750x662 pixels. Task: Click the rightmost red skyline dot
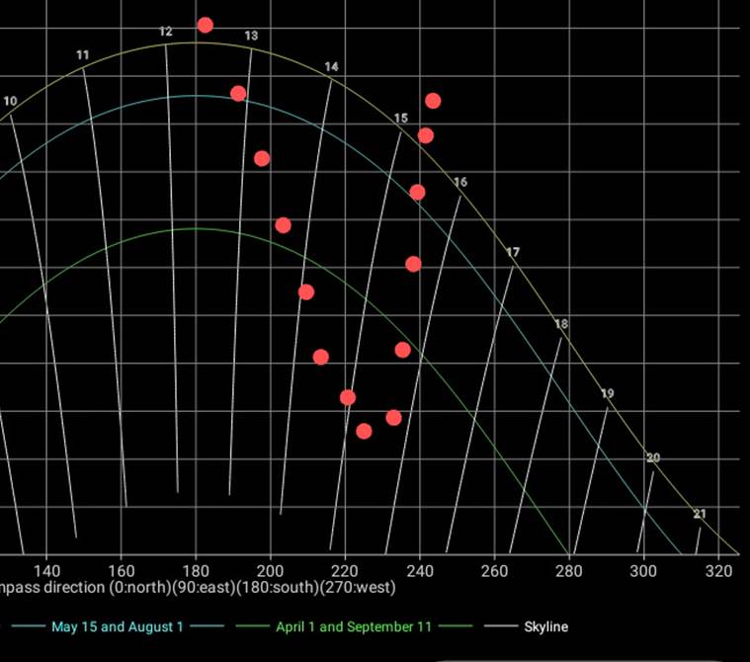pyautogui.click(x=433, y=101)
